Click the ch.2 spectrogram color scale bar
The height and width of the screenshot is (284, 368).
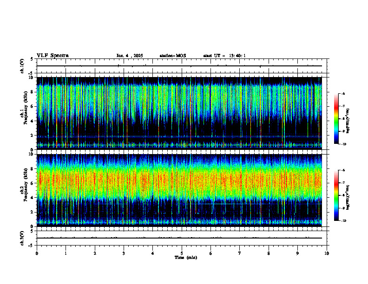click(336, 195)
